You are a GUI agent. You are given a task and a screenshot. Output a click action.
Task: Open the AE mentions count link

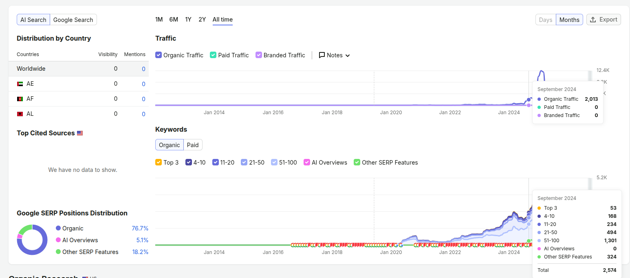[143, 84]
